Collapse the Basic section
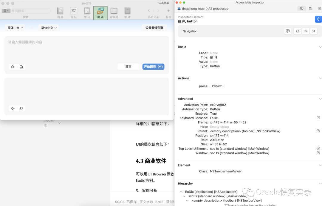This screenshot has width=322, height=206. point(320,47)
